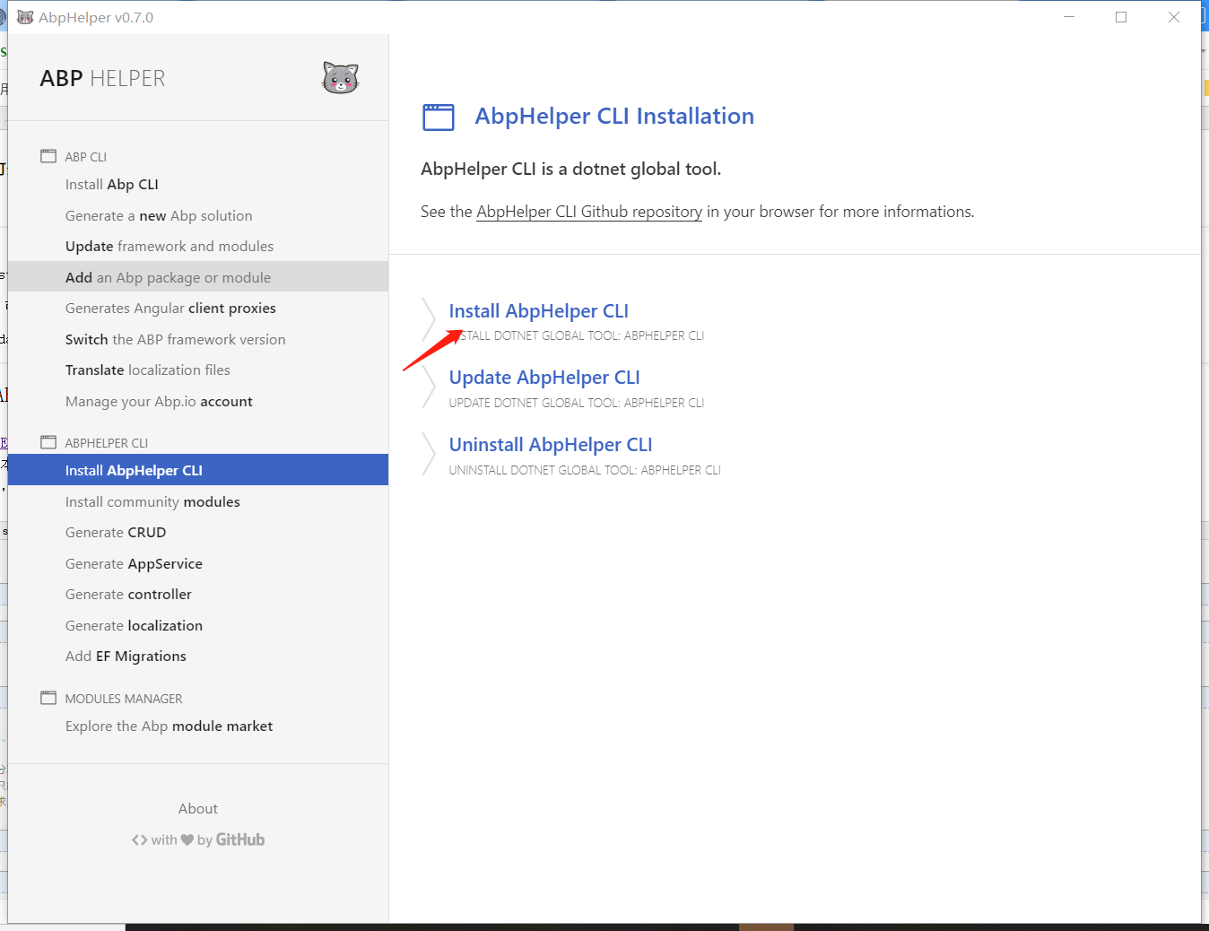Click the code brackets icon in the footer
This screenshot has height=931, width=1209.
(139, 840)
